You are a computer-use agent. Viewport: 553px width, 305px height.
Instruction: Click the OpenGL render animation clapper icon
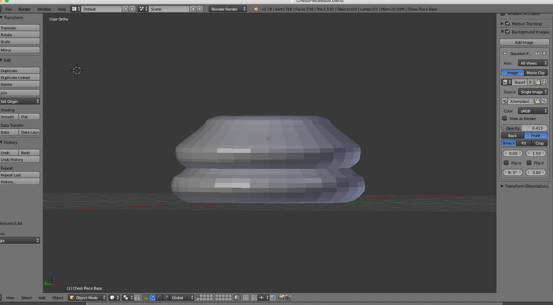point(288,298)
